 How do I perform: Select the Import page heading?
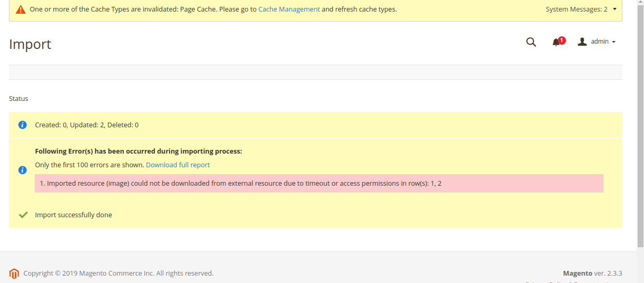click(30, 44)
